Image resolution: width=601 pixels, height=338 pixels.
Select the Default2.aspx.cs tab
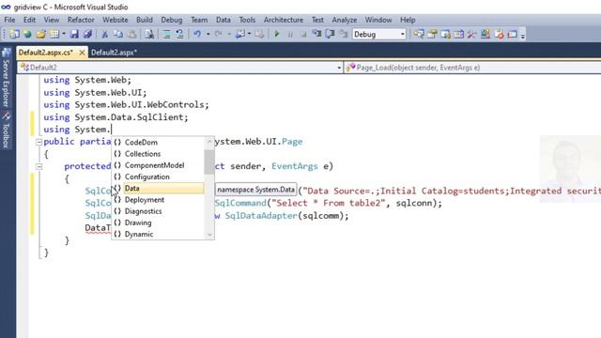[45, 53]
